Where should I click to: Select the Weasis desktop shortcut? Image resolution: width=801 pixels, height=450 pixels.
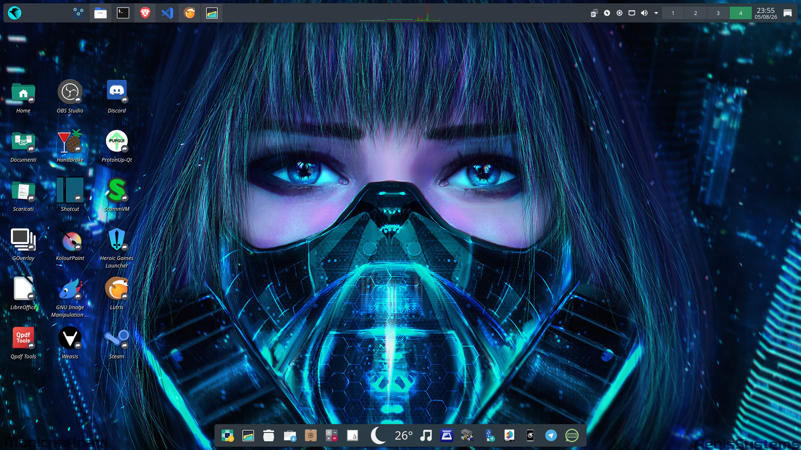70,342
